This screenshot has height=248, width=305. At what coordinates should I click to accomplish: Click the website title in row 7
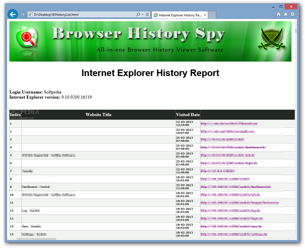pos(27,171)
